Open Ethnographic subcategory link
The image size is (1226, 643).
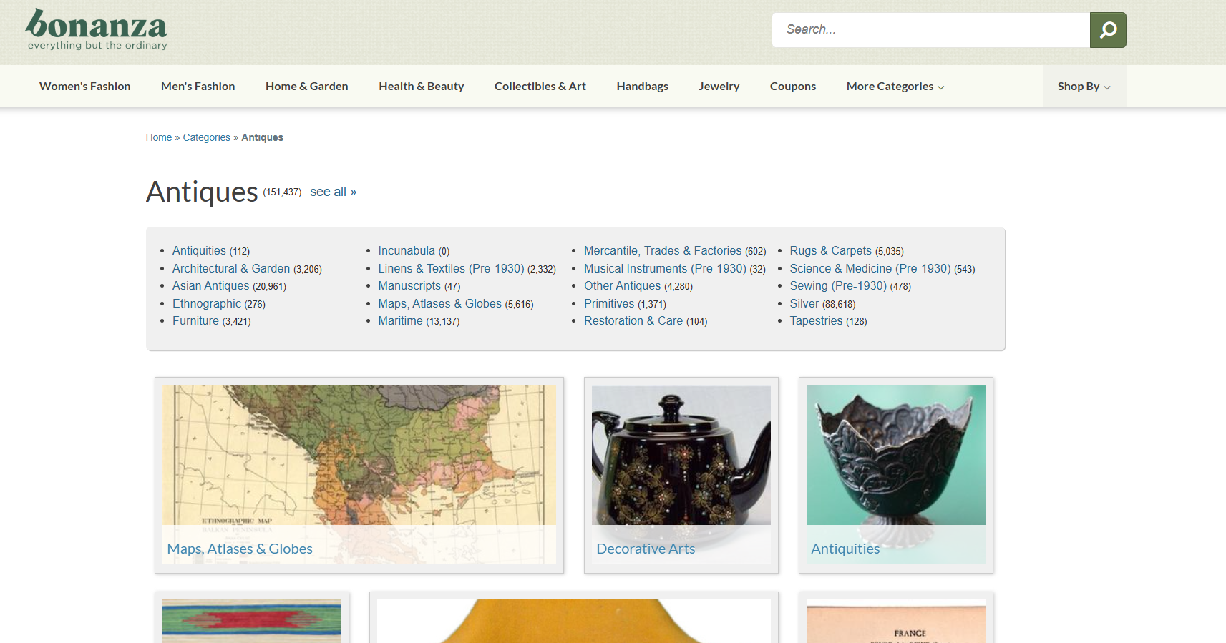click(x=207, y=304)
